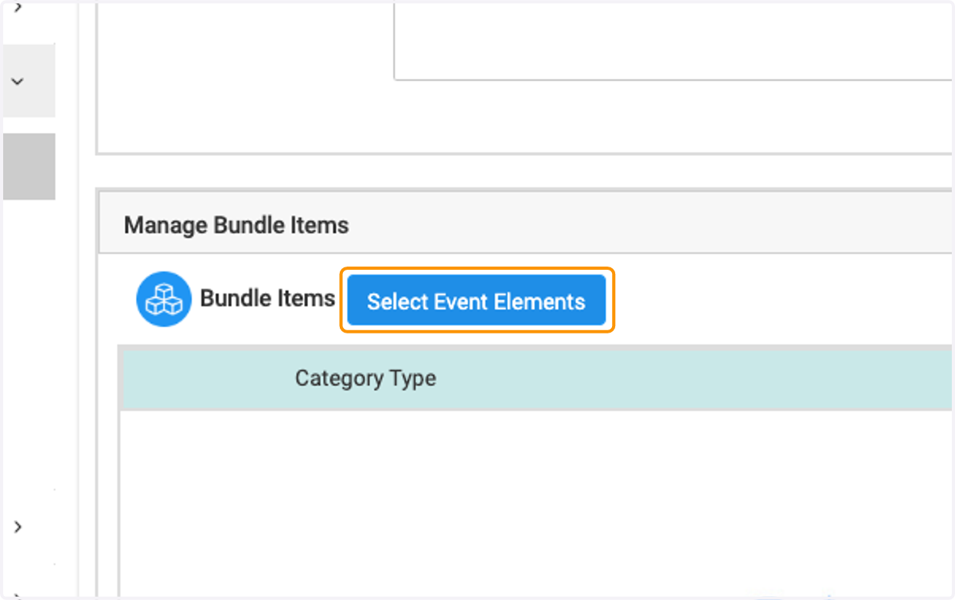Click the Select Event Elements button

click(x=477, y=300)
